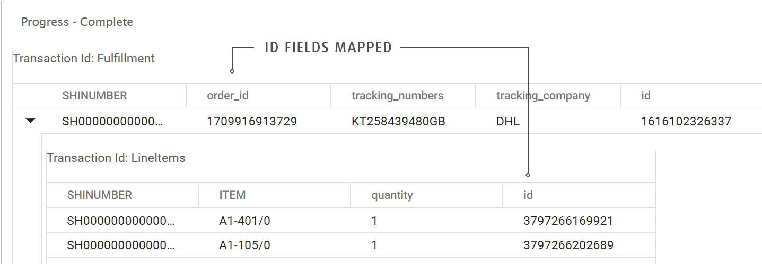Image resolution: width=762 pixels, height=264 pixels.
Task: Click the Transaction Id: LineItems heading
Action: (116, 158)
